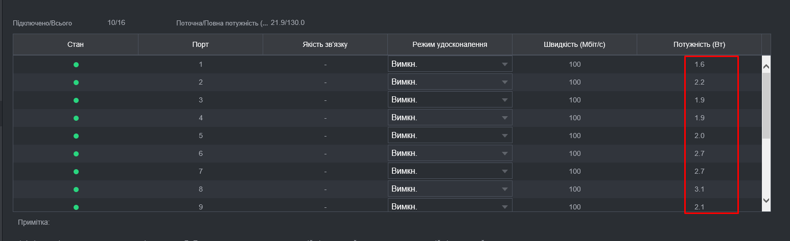Open the enhancement mode dropdown for port 4
Image resolution: width=790 pixels, height=241 pixels.
coord(450,118)
